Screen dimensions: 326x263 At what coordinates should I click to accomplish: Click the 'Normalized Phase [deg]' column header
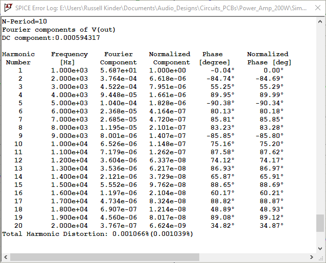pos(269,58)
